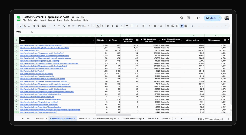Click the search menus magnifier icon

(x=20, y=26)
